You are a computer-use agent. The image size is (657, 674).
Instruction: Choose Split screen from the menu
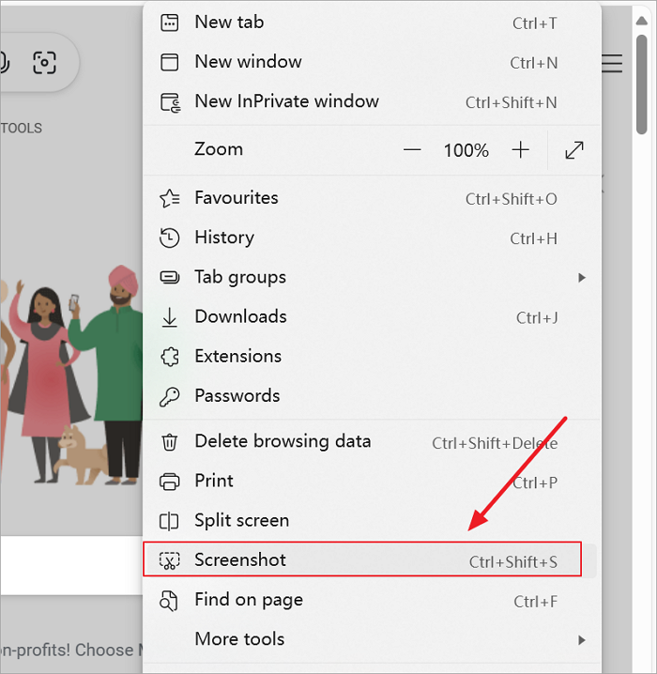[x=241, y=520]
